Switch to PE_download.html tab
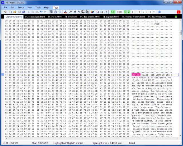Viewport: 183px width, 146px height. click(x=157, y=17)
